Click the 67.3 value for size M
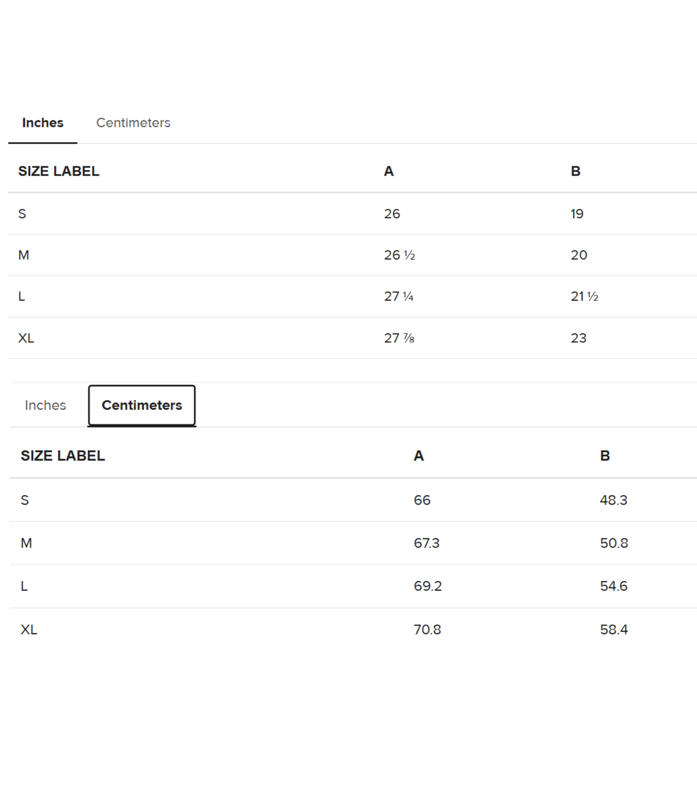The height and width of the screenshot is (796, 697). tap(426, 543)
